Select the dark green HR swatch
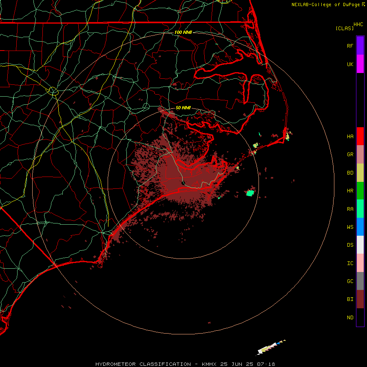 [360, 191]
